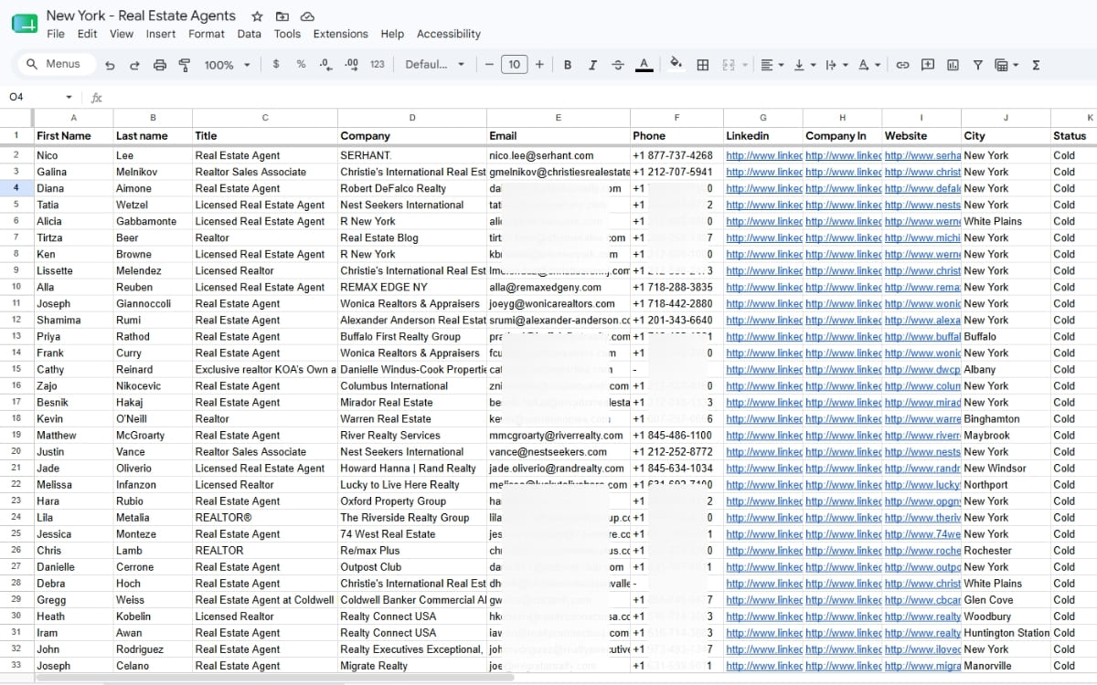1097x685 pixels.
Task: Star the New York Real Estate Agents document
Action: (257, 16)
